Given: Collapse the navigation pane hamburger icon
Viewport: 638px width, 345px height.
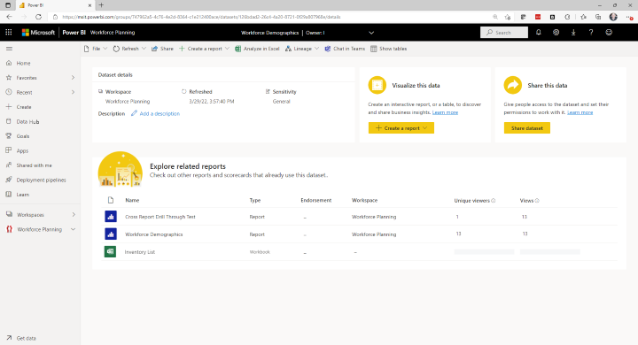Looking at the screenshot, I should (x=9, y=49).
